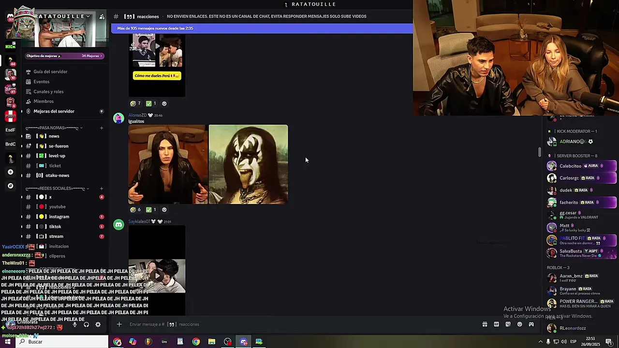Toggle the 6 laughing reaction on AlonsoZD's post
This screenshot has width=619, height=348.
point(135,210)
